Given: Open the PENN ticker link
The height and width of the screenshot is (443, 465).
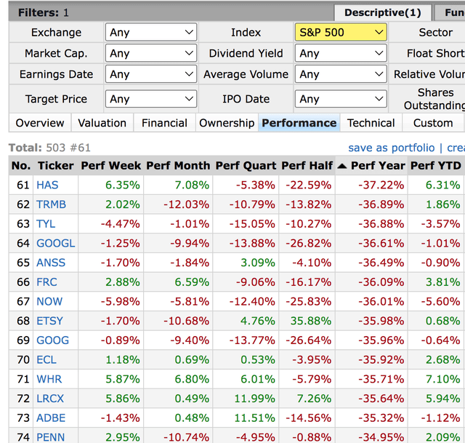Looking at the screenshot, I should [50, 437].
